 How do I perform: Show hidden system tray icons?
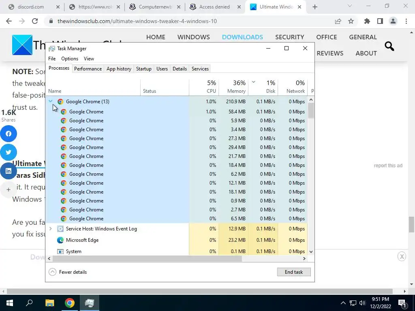pyautogui.click(x=343, y=303)
